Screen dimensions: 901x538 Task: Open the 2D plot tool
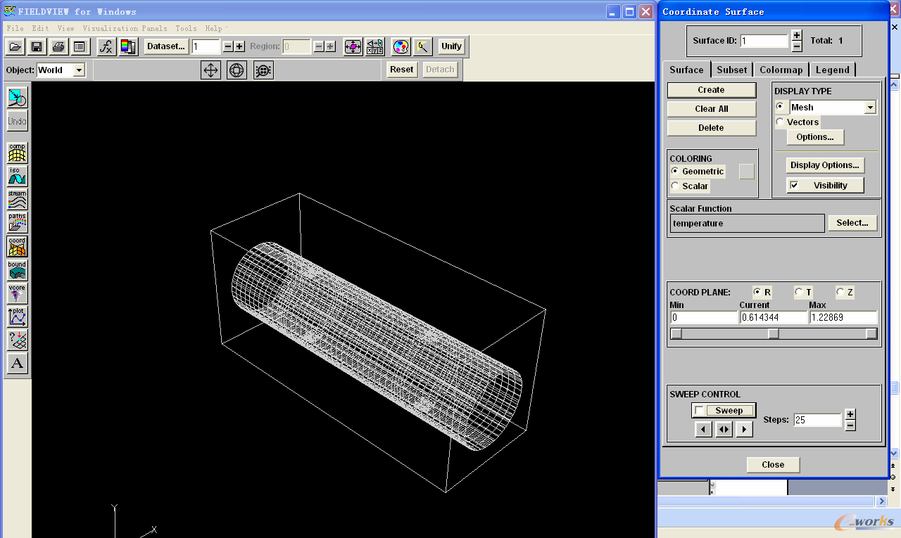pos(17,316)
